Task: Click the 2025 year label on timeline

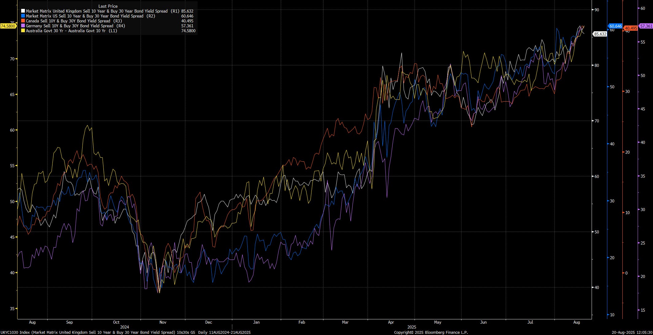Action: tap(411, 327)
